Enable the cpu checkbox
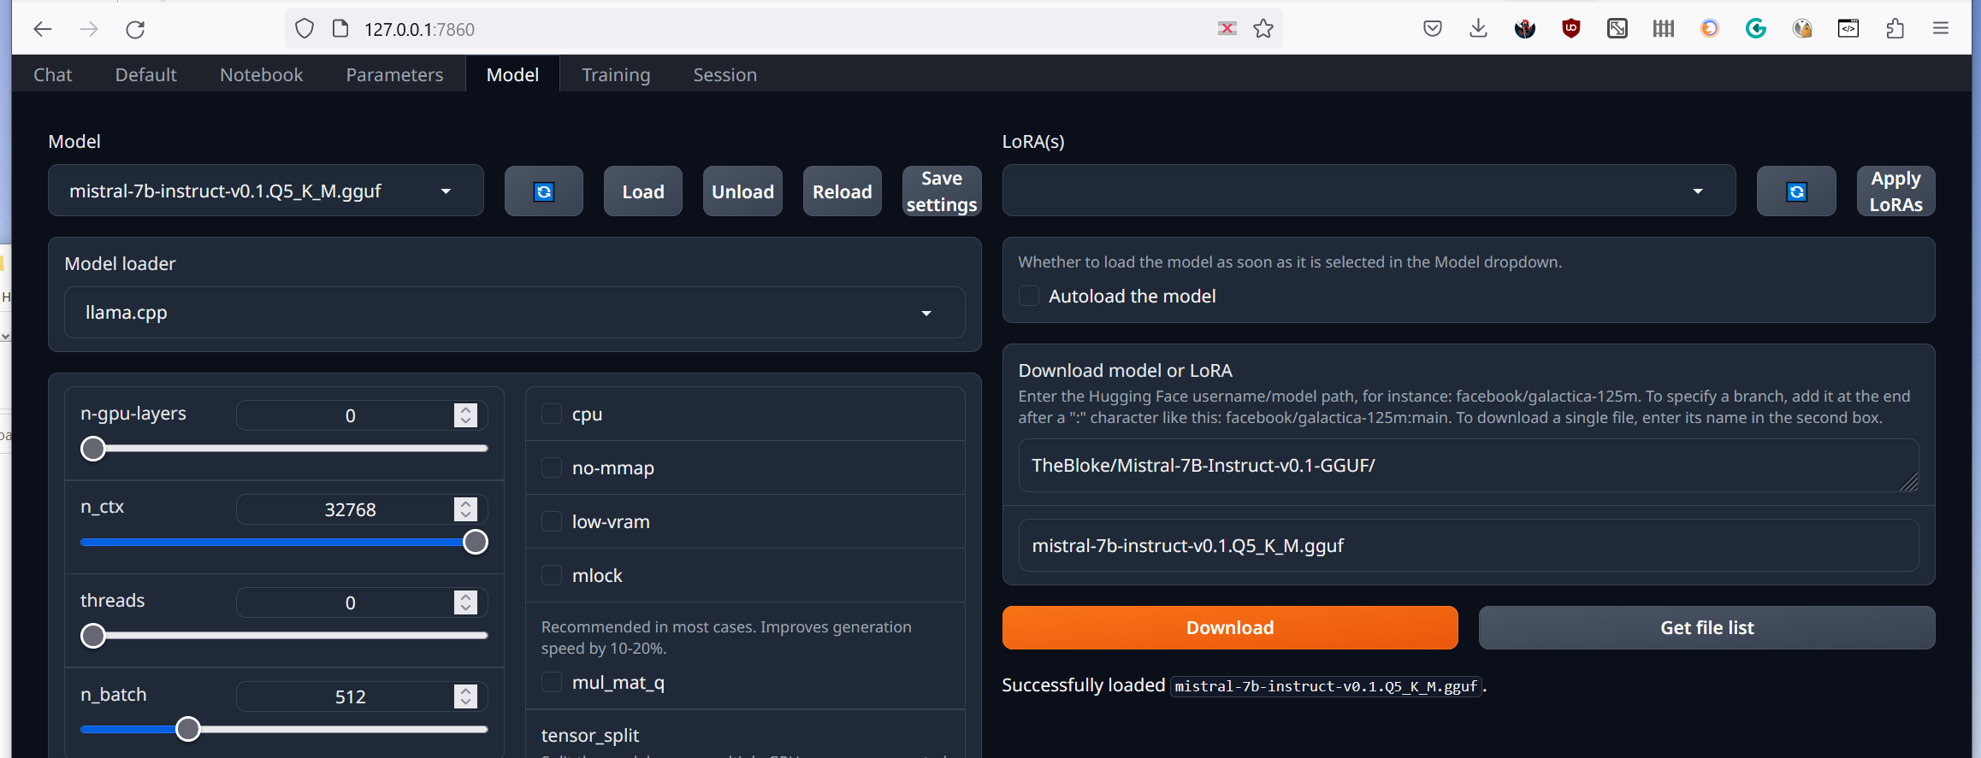 [x=552, y=414]
